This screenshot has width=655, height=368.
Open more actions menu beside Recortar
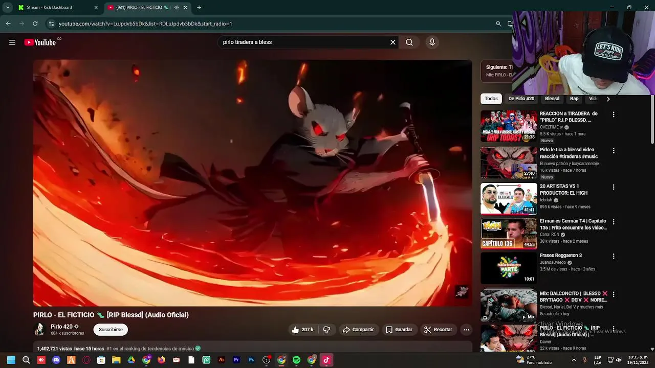[x=466, y=330]
